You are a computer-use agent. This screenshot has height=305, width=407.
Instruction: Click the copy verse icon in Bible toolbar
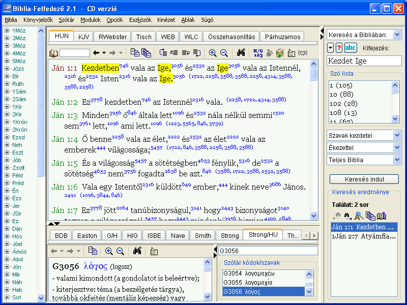click(x=135, y=52)
